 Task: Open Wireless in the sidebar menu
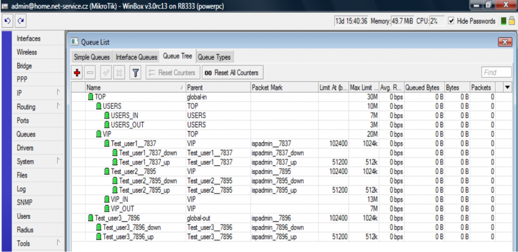pos(38,52)
